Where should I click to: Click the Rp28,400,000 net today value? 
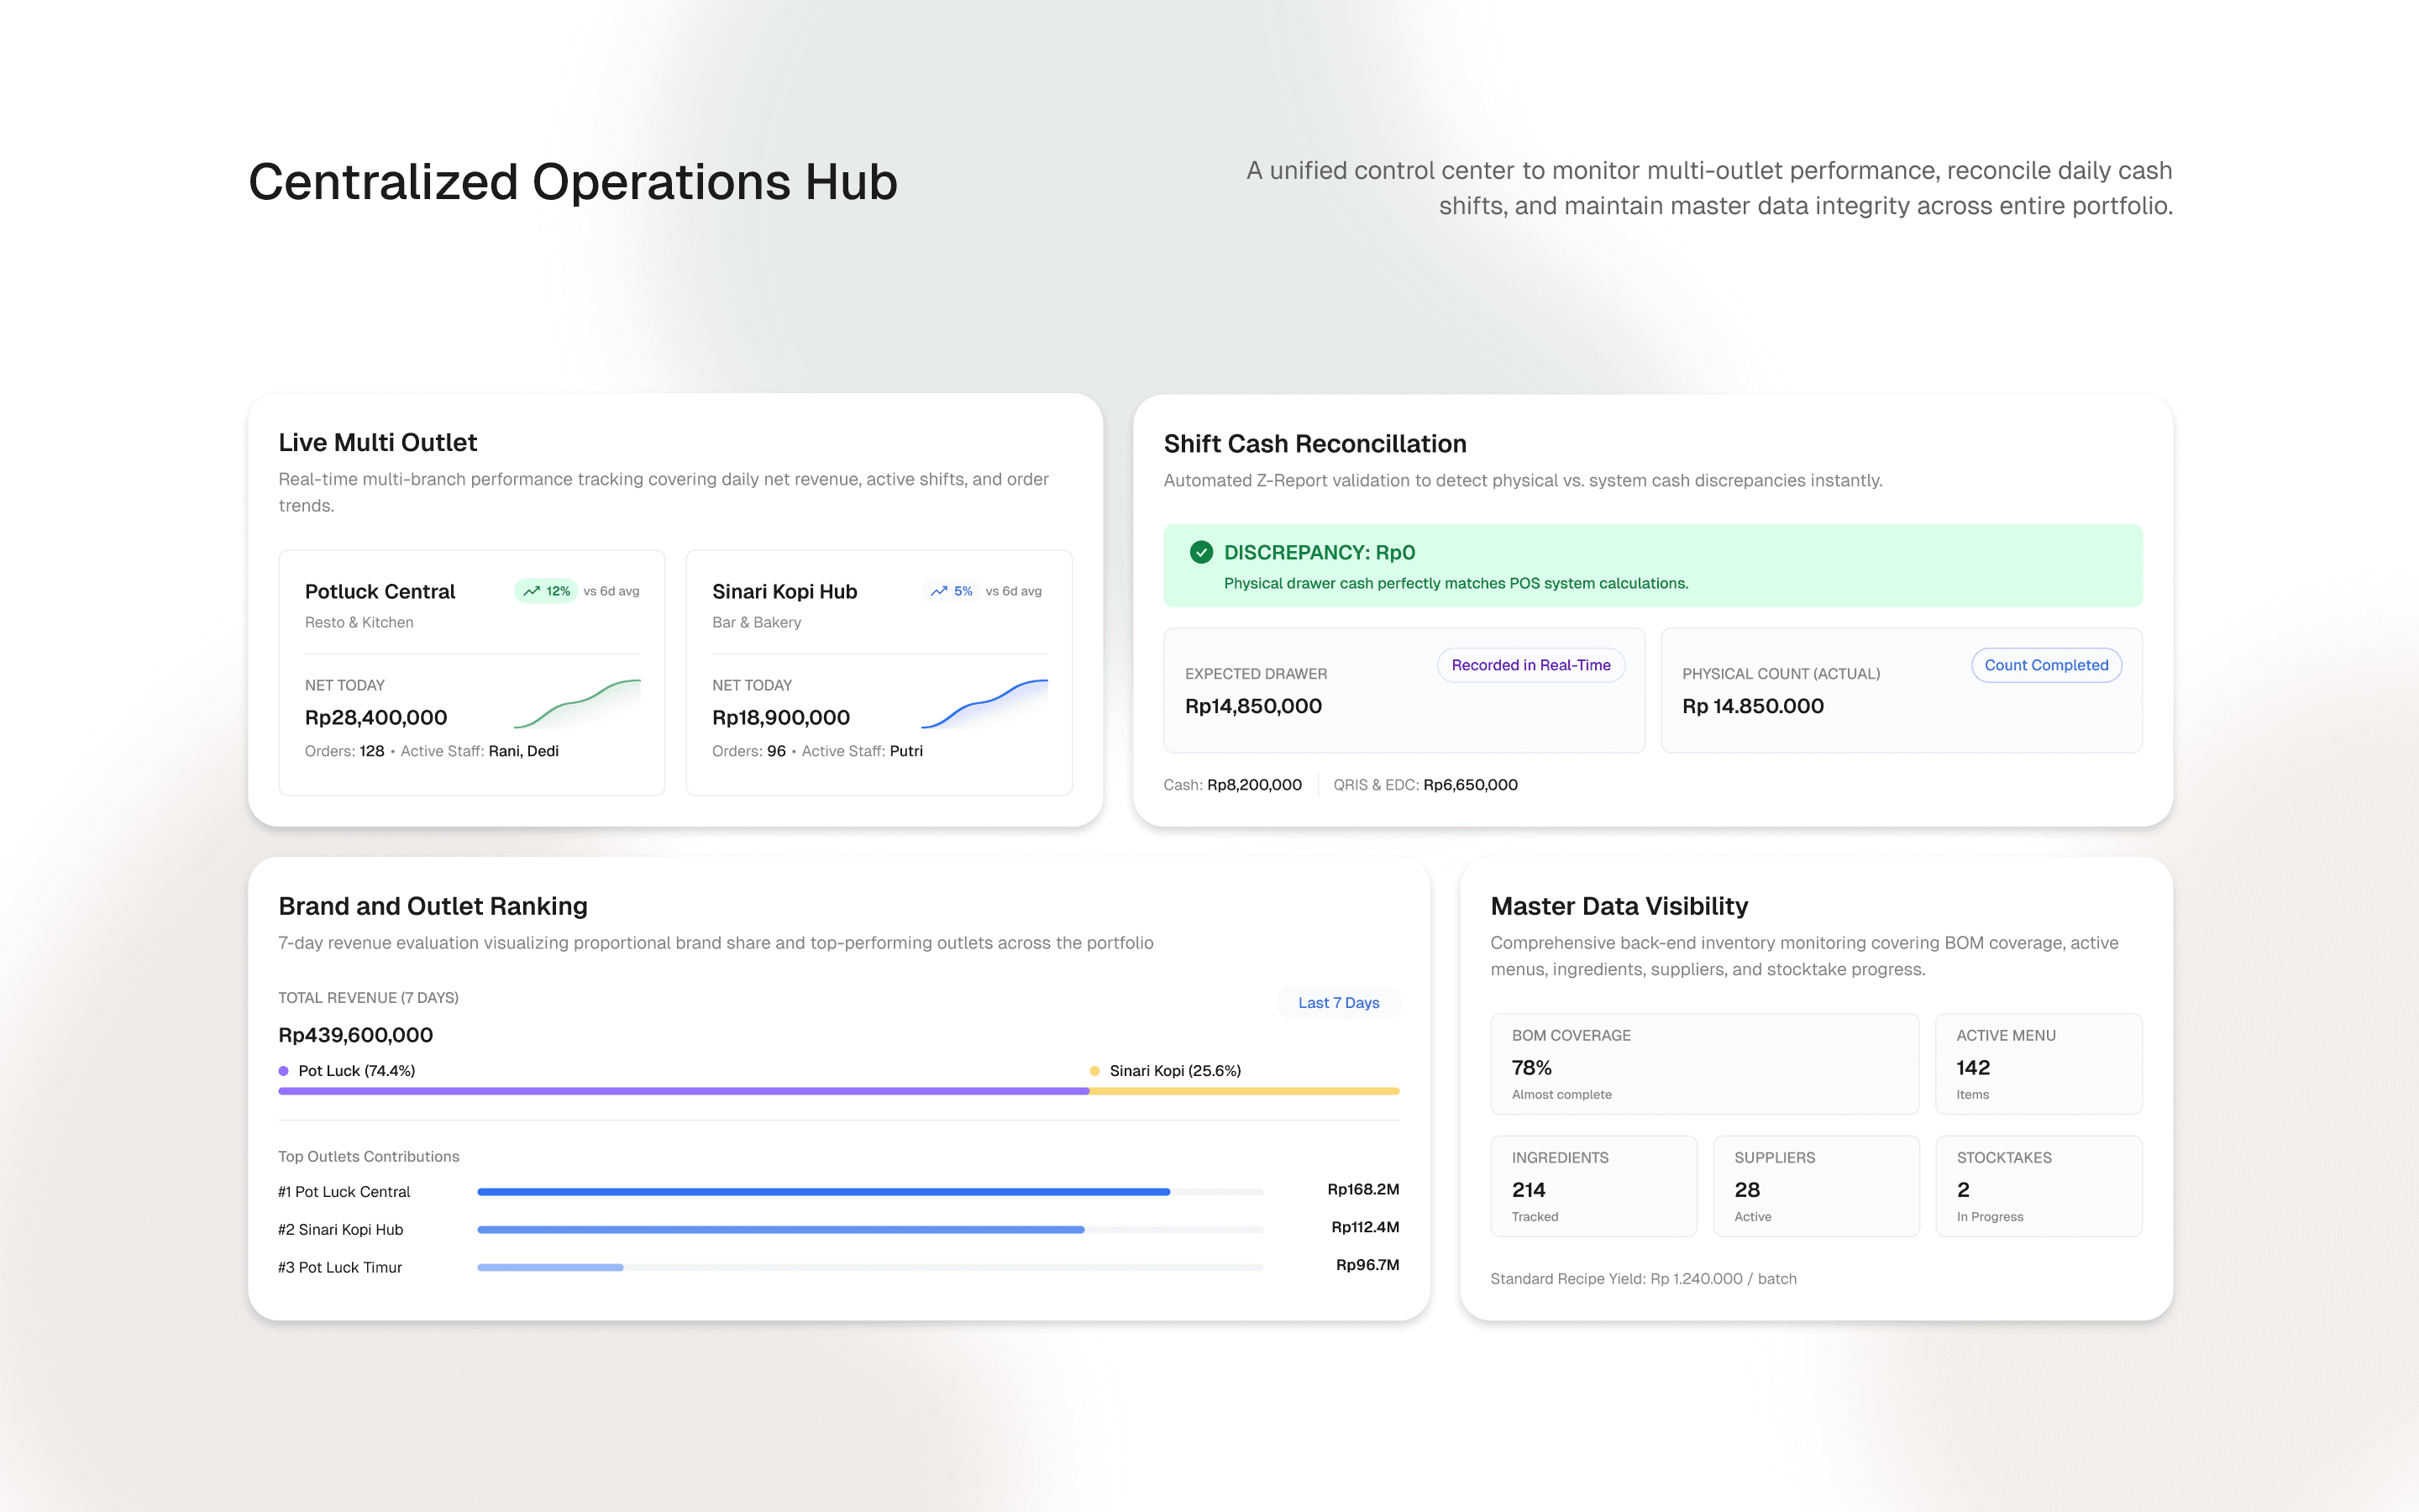(x=375, y=717)
